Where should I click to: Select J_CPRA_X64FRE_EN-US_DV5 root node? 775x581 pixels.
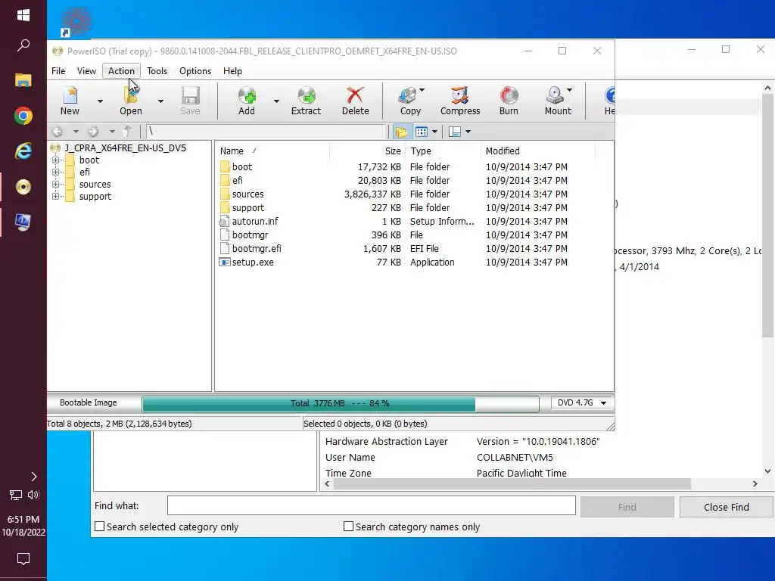coord(125,148)
